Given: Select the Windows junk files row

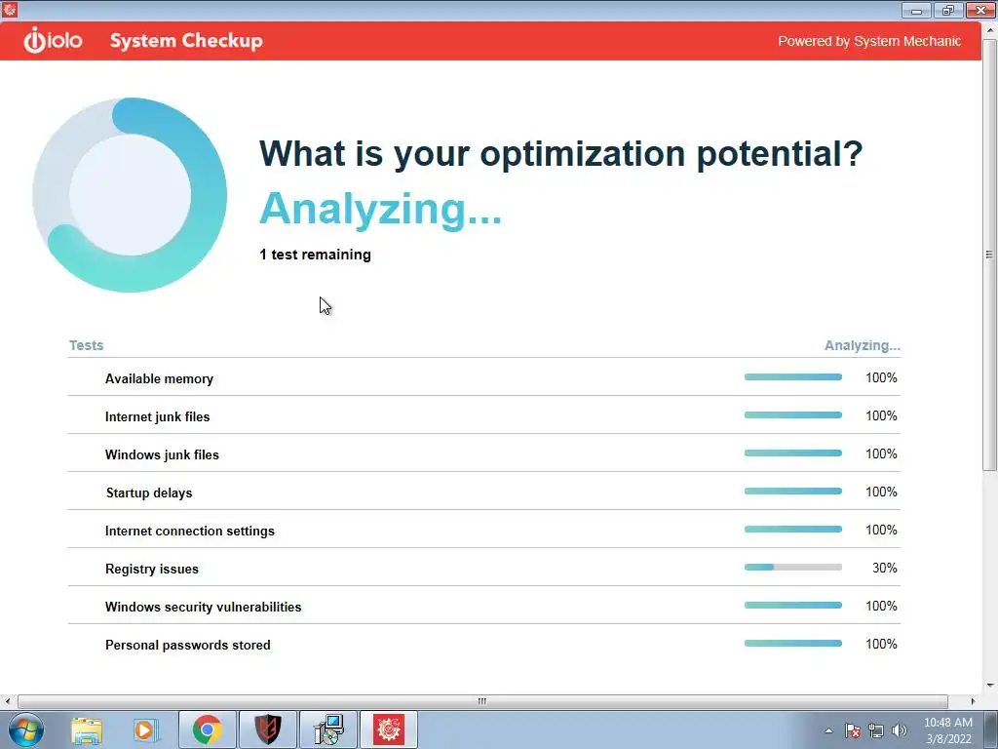Looking at the screenshot, I should 483,453.
